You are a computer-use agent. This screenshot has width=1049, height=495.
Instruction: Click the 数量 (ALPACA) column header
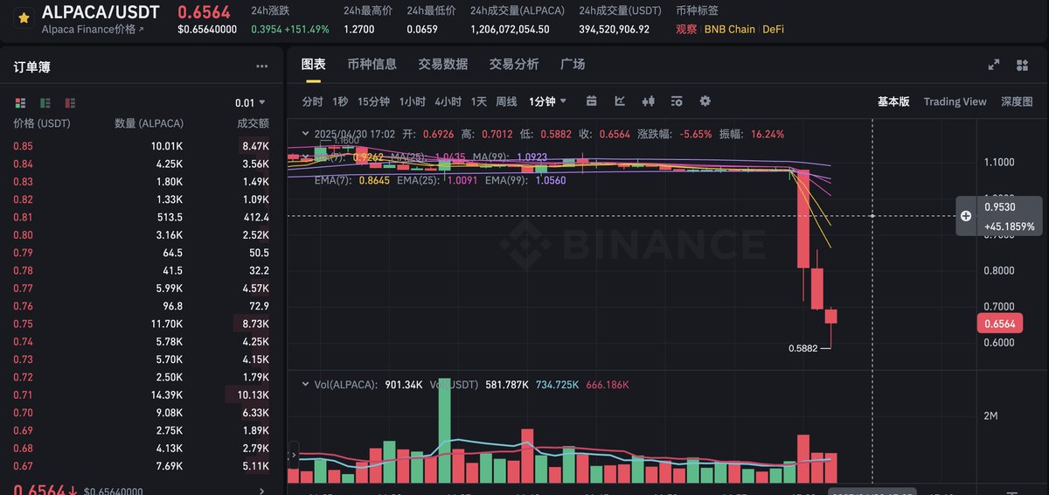pyautogui.click(x=149, y=123)
